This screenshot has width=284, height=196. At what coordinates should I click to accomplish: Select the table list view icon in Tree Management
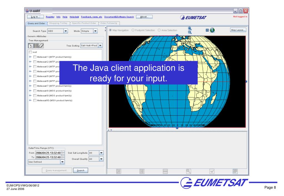[36, 46]
